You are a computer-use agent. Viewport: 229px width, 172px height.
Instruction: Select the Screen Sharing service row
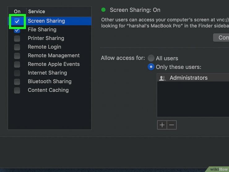click(46, 21)
